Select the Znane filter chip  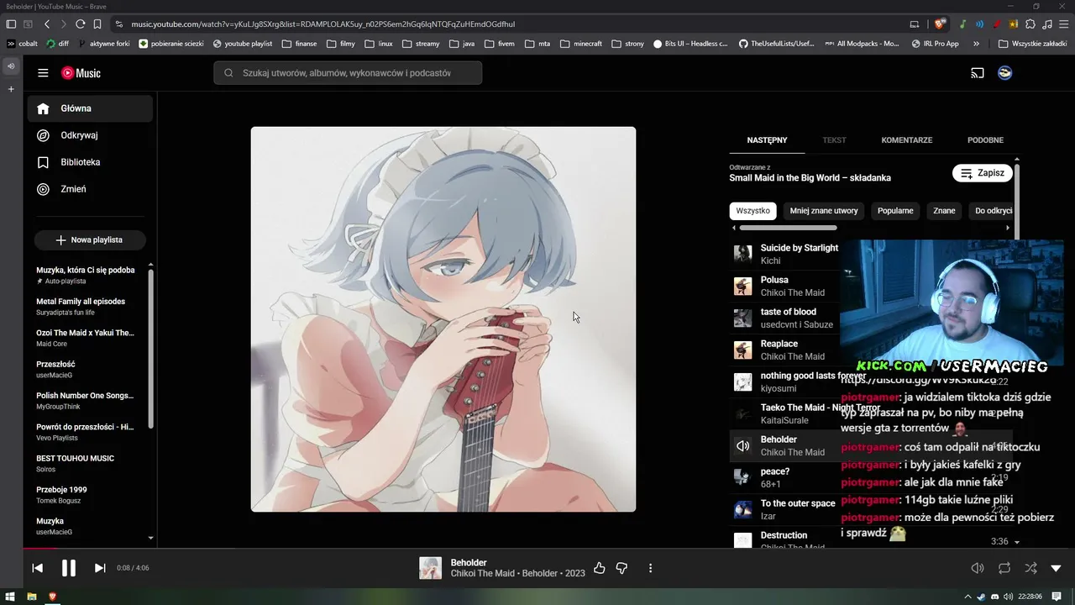pyautogui.click(x=944, y=211)
